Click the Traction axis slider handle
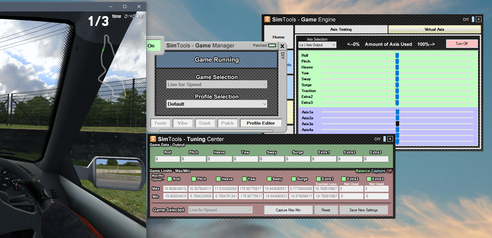This screenshot has height=238, width=492. coord(397,91)
